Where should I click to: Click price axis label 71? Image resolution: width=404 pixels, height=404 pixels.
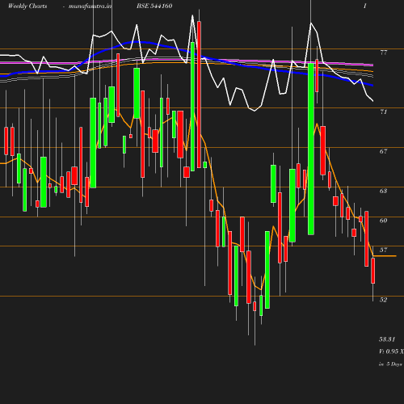coord(384,112)
